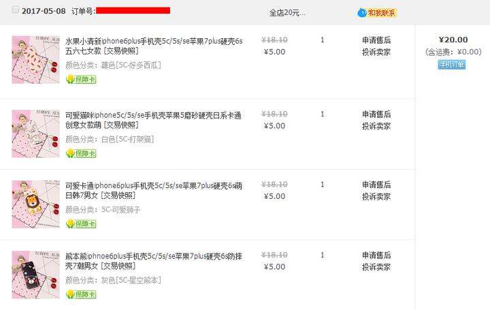Click 申请售后 for the lion case
Image resolution: width=490 pixels, height=310 pixels.
(x=376, y=185)
